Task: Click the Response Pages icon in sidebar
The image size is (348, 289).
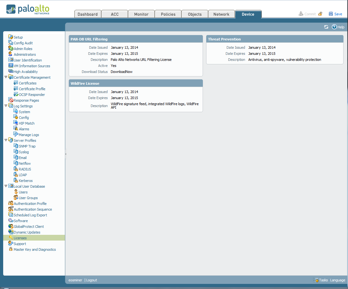Action: [x=11, y=100]
